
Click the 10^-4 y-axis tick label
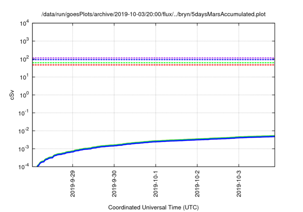click(24, 167)
